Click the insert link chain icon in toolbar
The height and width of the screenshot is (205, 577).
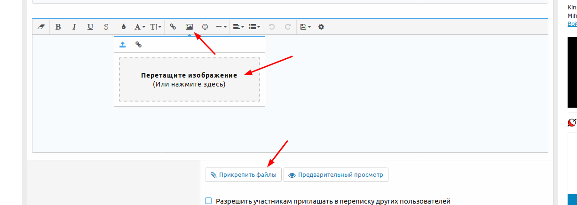click(173, 27)
